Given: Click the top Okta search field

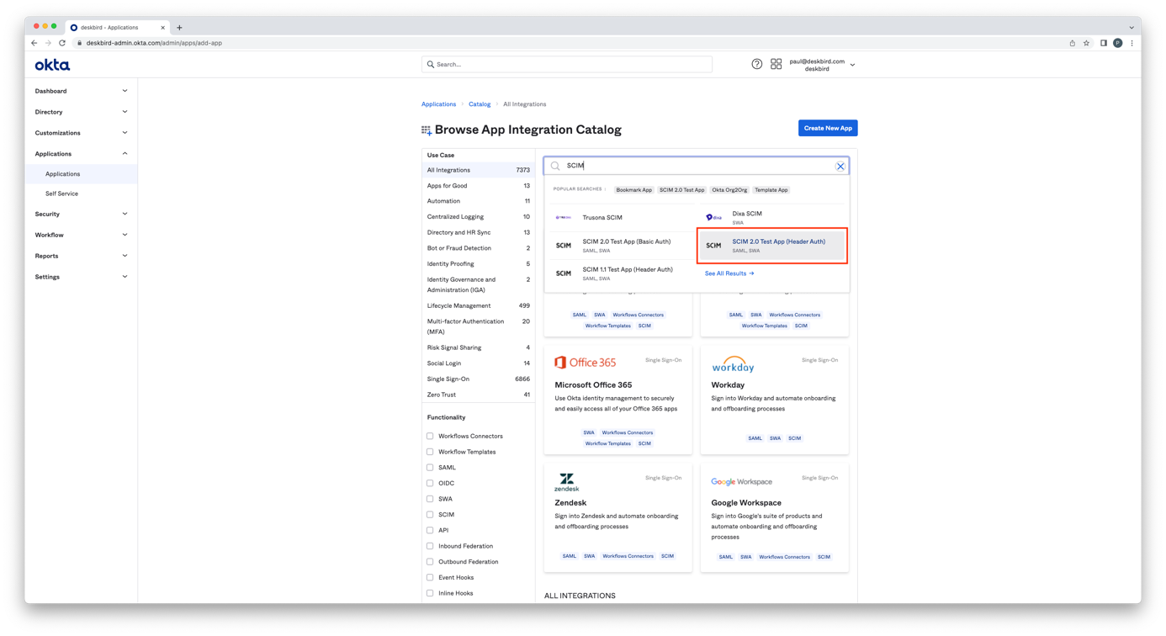Looking at the screenshot, I should click(567, 64).
